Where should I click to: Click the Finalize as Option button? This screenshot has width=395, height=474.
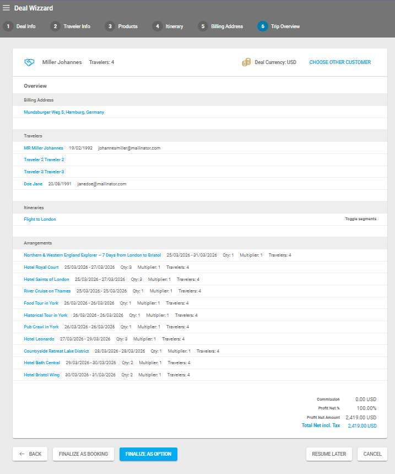click(148, 454)
